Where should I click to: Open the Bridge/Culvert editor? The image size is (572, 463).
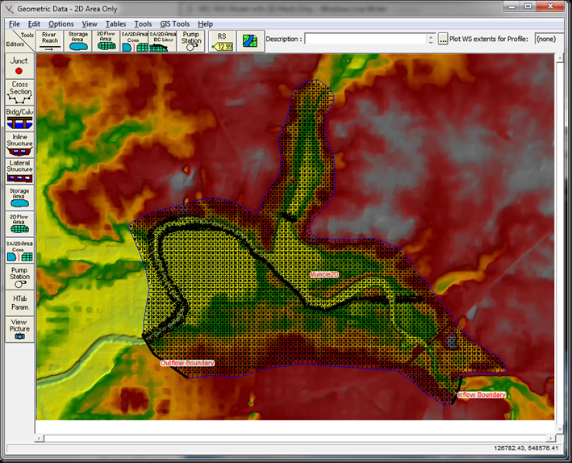pos(19,119)
